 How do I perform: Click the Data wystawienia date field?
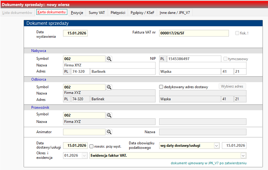(75, 33)
